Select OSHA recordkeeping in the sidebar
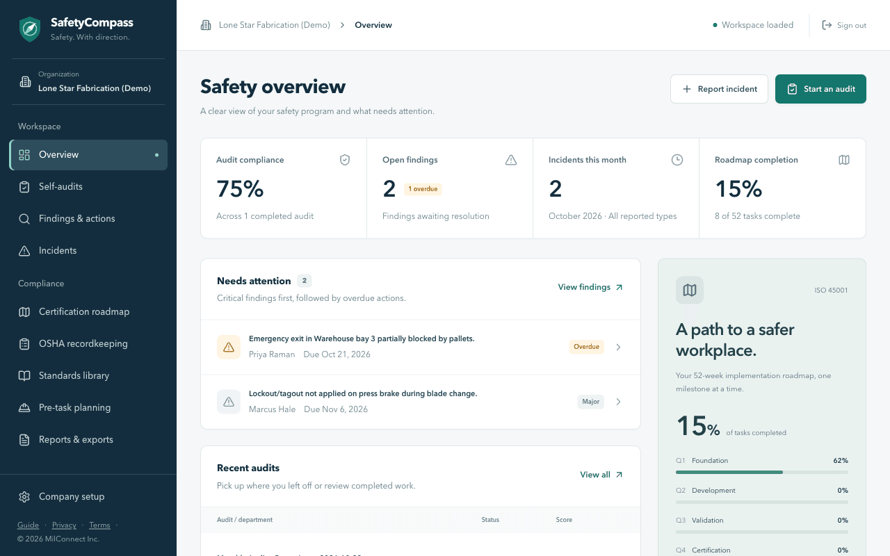The width and height of the screenshot is (890, 556). coord(88,343)
